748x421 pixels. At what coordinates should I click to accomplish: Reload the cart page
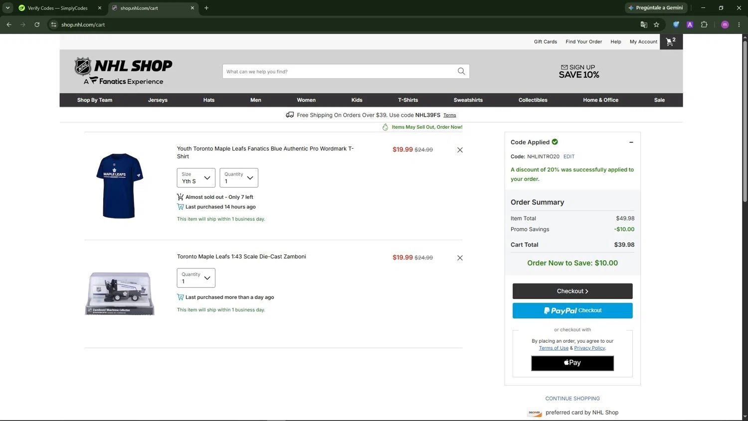(x=37, y=24)
